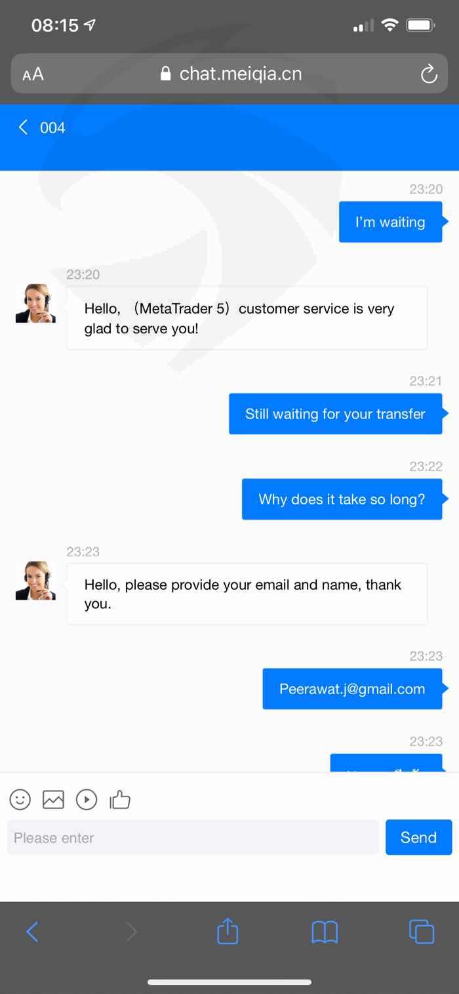Viewport: 459px width, 994px height.
Task: Tap the agent avatar beside email request
Action: click(35, 581)
